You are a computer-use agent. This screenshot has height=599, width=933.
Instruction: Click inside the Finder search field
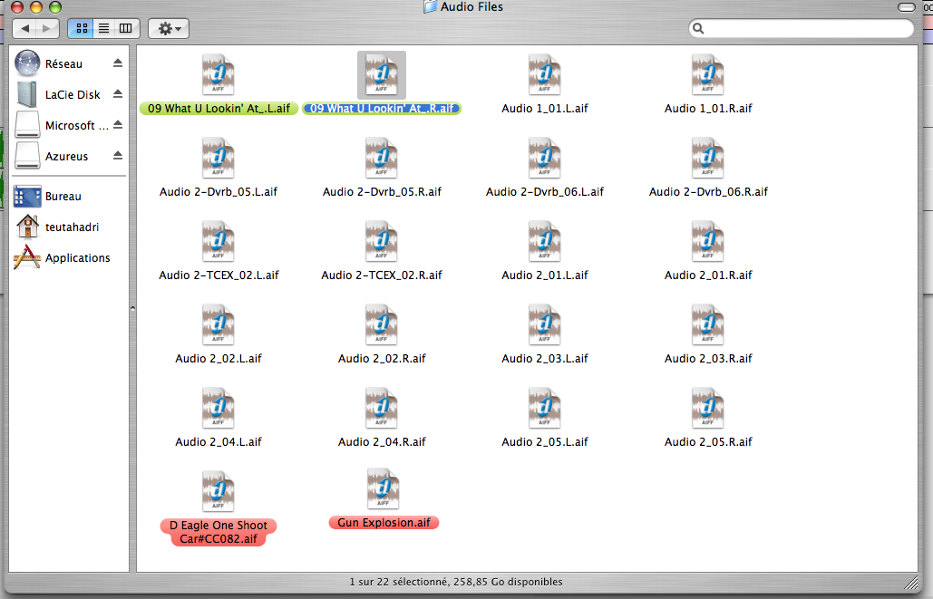(x=807, y=29)
